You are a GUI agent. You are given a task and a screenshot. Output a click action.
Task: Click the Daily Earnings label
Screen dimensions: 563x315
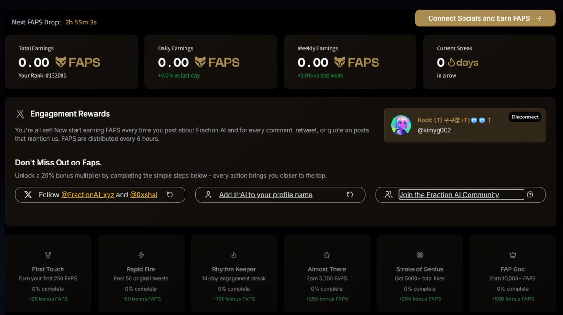tap(176, 48)
